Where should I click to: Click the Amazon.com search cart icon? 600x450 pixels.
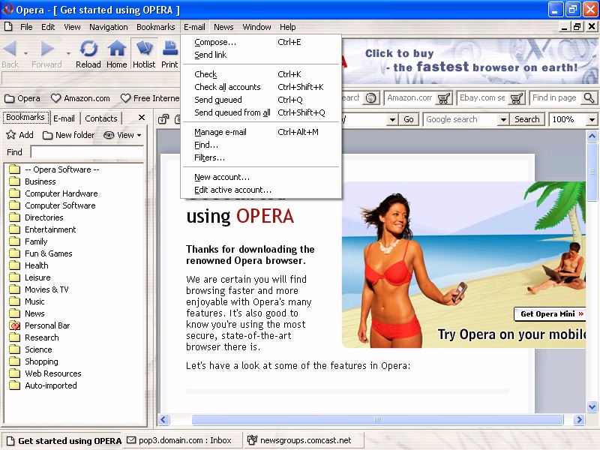tap(444, 98)
